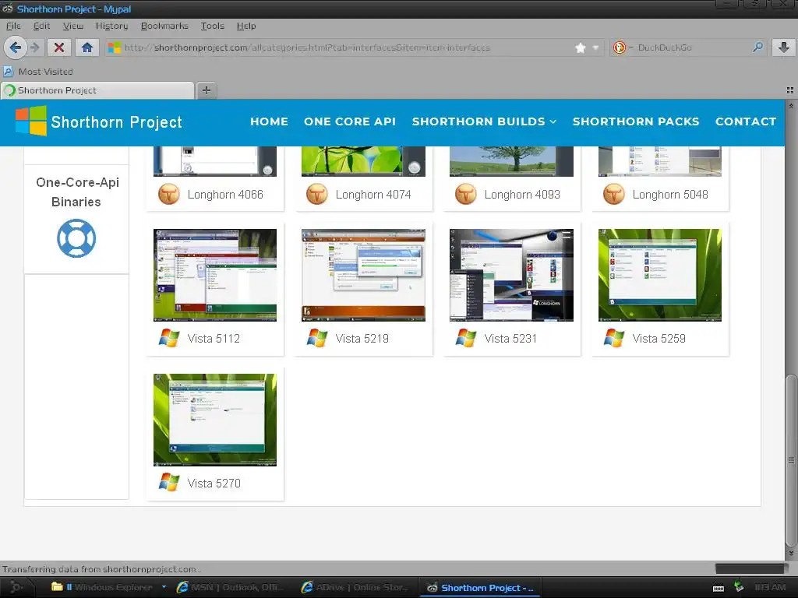Go back with the browser back arrow
The image size is (798, 598).
click(x=15, y=47)
